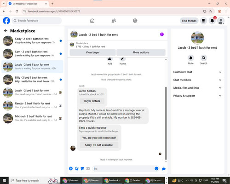Click the browser address bar URL
230x184 pixels.
(x=54, y=11)
